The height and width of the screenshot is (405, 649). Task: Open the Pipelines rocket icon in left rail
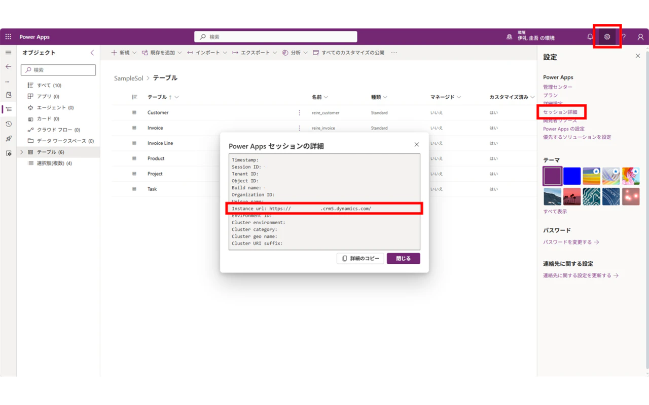pyautogui.click(x=9, y=139)
